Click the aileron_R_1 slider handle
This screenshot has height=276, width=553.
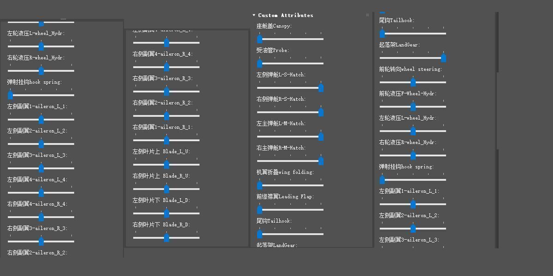click(x=166, y=140)
